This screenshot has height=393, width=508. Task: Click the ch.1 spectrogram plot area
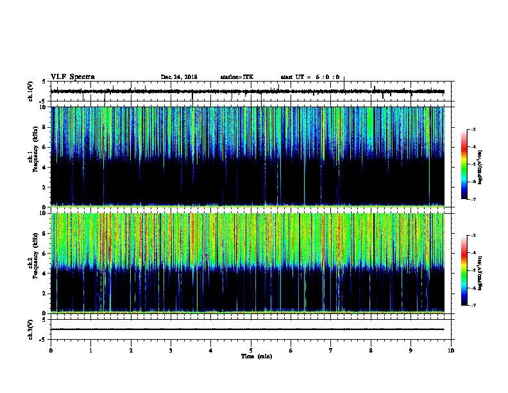click(x=247, y=157)
